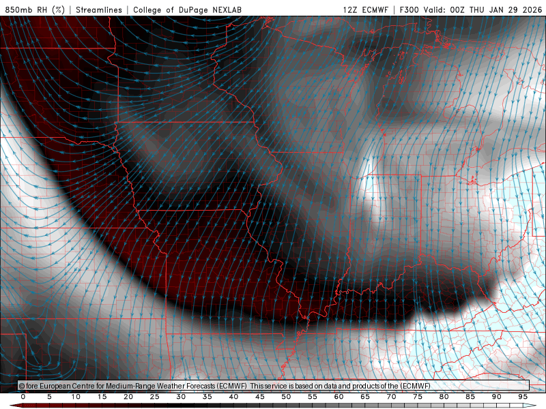Image resolution: width=546 pixels, height=409 pixels.
Task: Click the '60' scale label
Action: pos(339,397)
